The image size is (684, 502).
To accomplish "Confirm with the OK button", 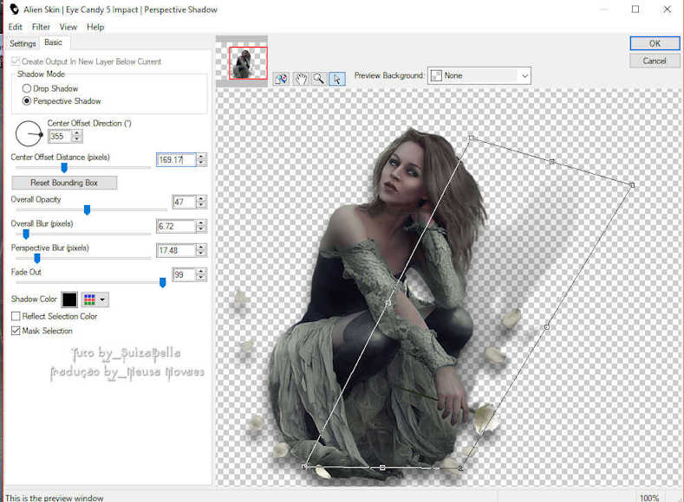I will (x=655, y=43).
